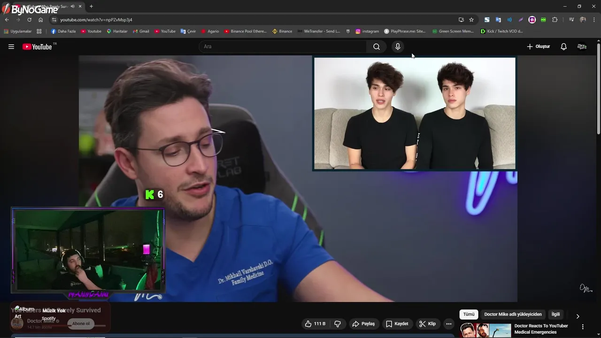This screenshot has height=338, width=601.
Task: Reload the page
Action: (x=29, y=20)
